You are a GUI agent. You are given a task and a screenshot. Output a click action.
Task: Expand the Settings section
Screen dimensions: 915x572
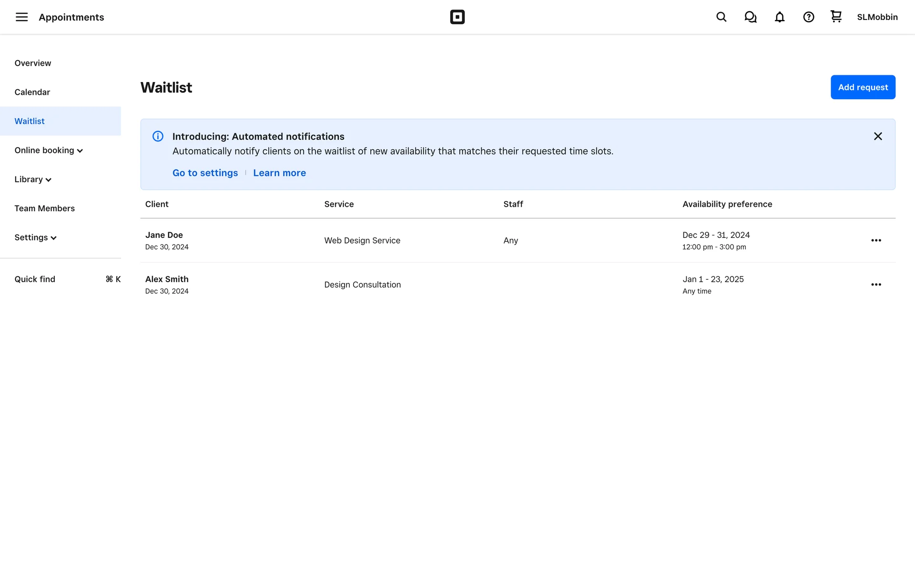point(36,237)
